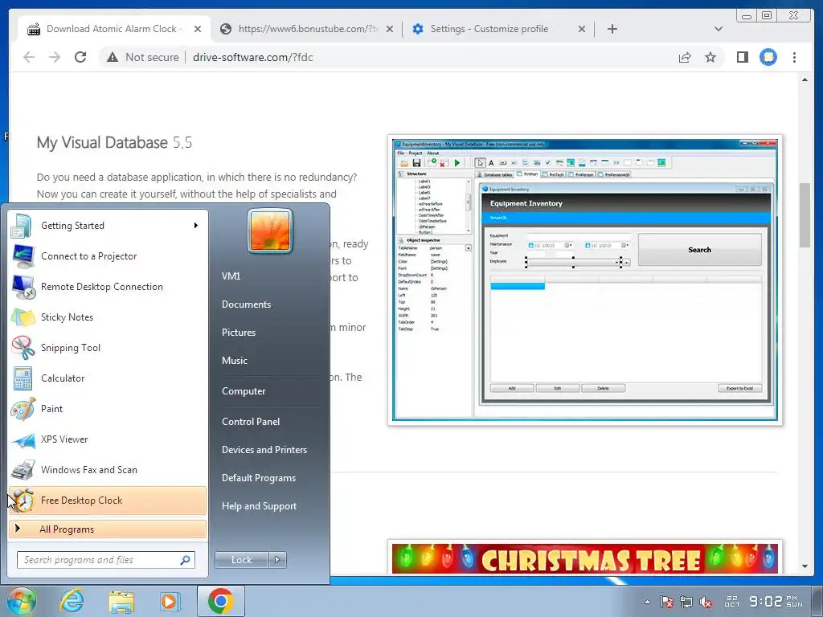Click the My Visual Database heading

[x=114, y=143]
